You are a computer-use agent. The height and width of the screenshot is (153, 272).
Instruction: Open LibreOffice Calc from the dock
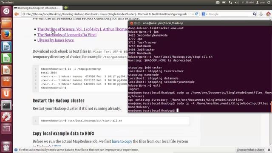pos(6,58)
